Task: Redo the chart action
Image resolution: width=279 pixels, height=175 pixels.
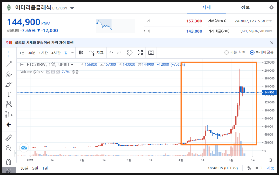Action: pos(119,53)
